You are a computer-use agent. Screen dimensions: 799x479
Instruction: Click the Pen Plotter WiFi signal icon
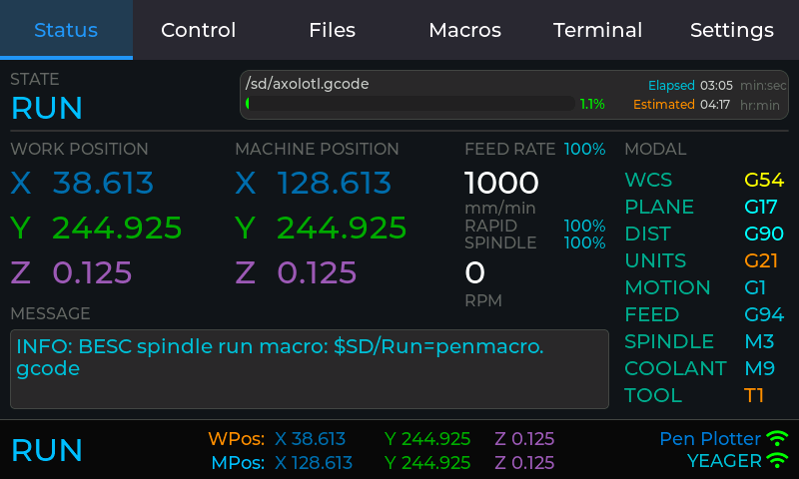click(777, 438)
